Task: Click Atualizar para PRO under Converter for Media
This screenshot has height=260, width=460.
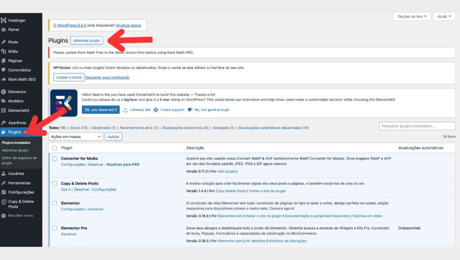Action: tap(123, 165)
